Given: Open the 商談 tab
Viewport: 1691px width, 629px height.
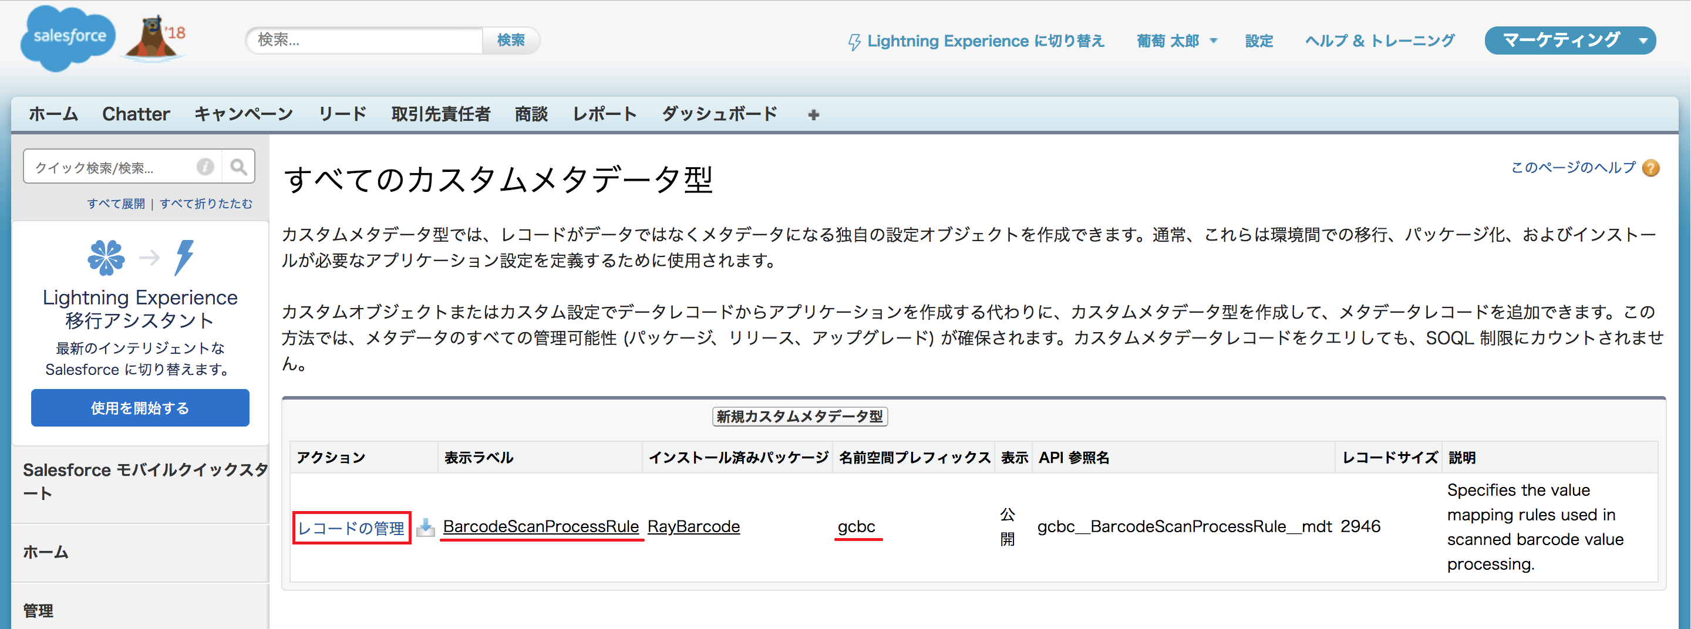Looking at the screenshot, I should coord(531,114).
